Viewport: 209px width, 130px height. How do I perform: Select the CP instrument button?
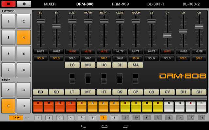(136, 92)
